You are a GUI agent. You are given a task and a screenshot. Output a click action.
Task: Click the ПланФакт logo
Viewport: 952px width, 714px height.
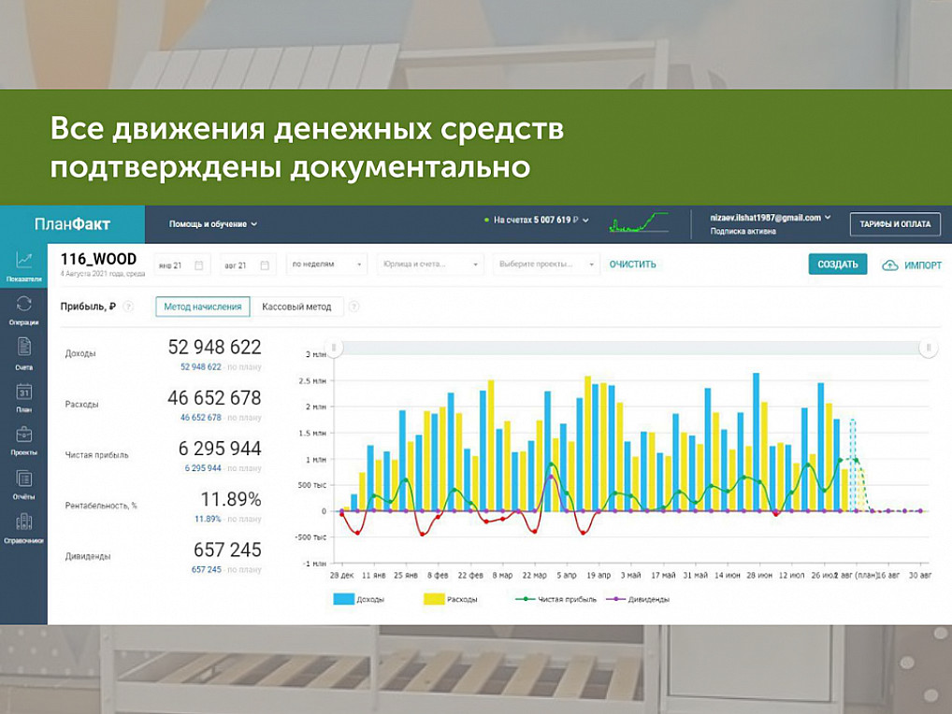click(x=72, y=224)
